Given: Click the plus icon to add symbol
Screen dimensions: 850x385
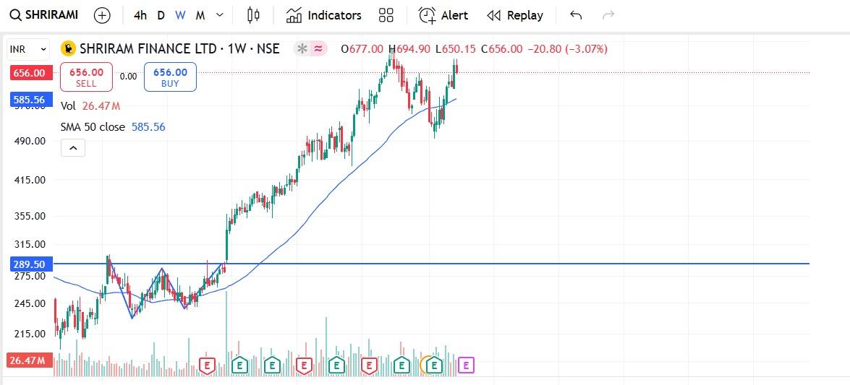Looking at the screenshot, I should click(x=102, y=15).
